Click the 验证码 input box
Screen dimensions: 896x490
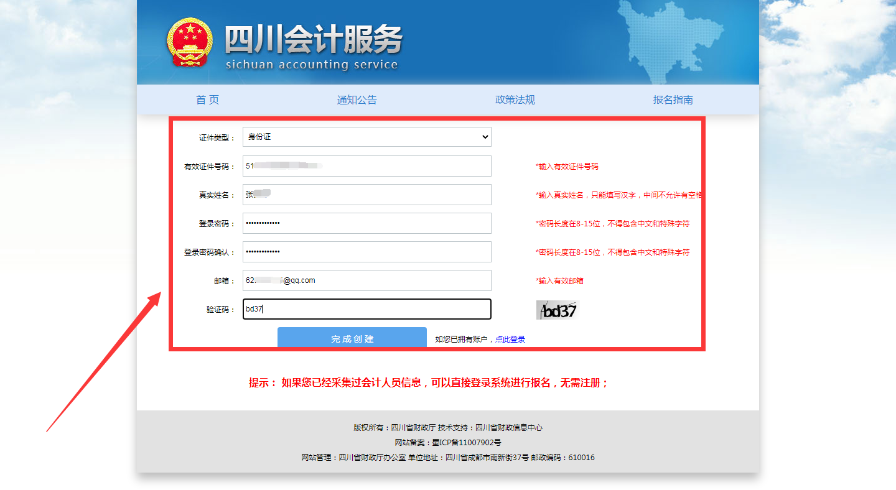[x=366, y=309]
